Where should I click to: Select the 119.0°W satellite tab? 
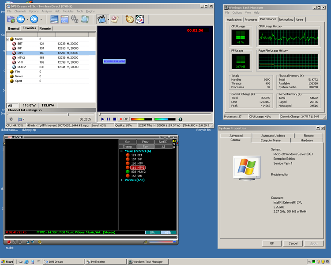pyautogui.click(x=48, y=105)
